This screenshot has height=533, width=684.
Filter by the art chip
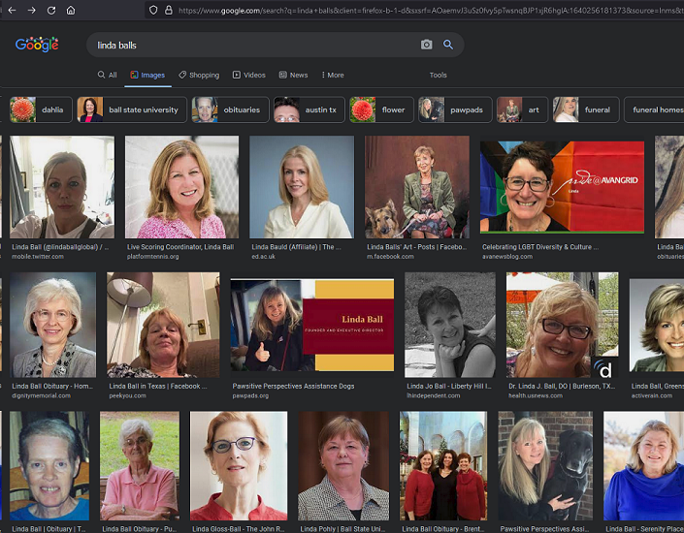[x=522, y=110]
